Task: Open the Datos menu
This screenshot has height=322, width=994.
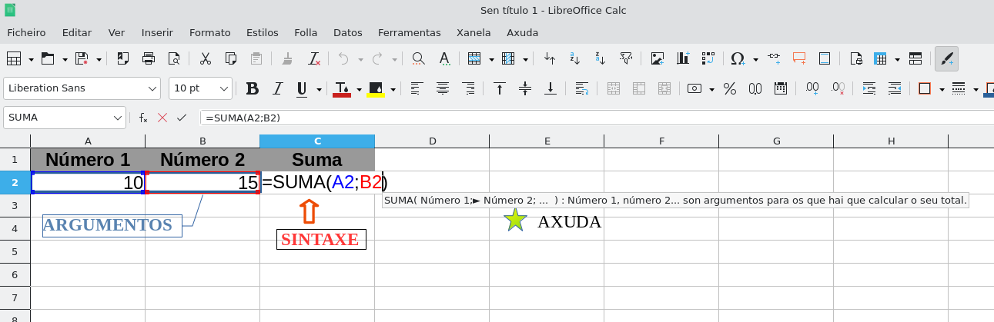Action: click(348, 32)
